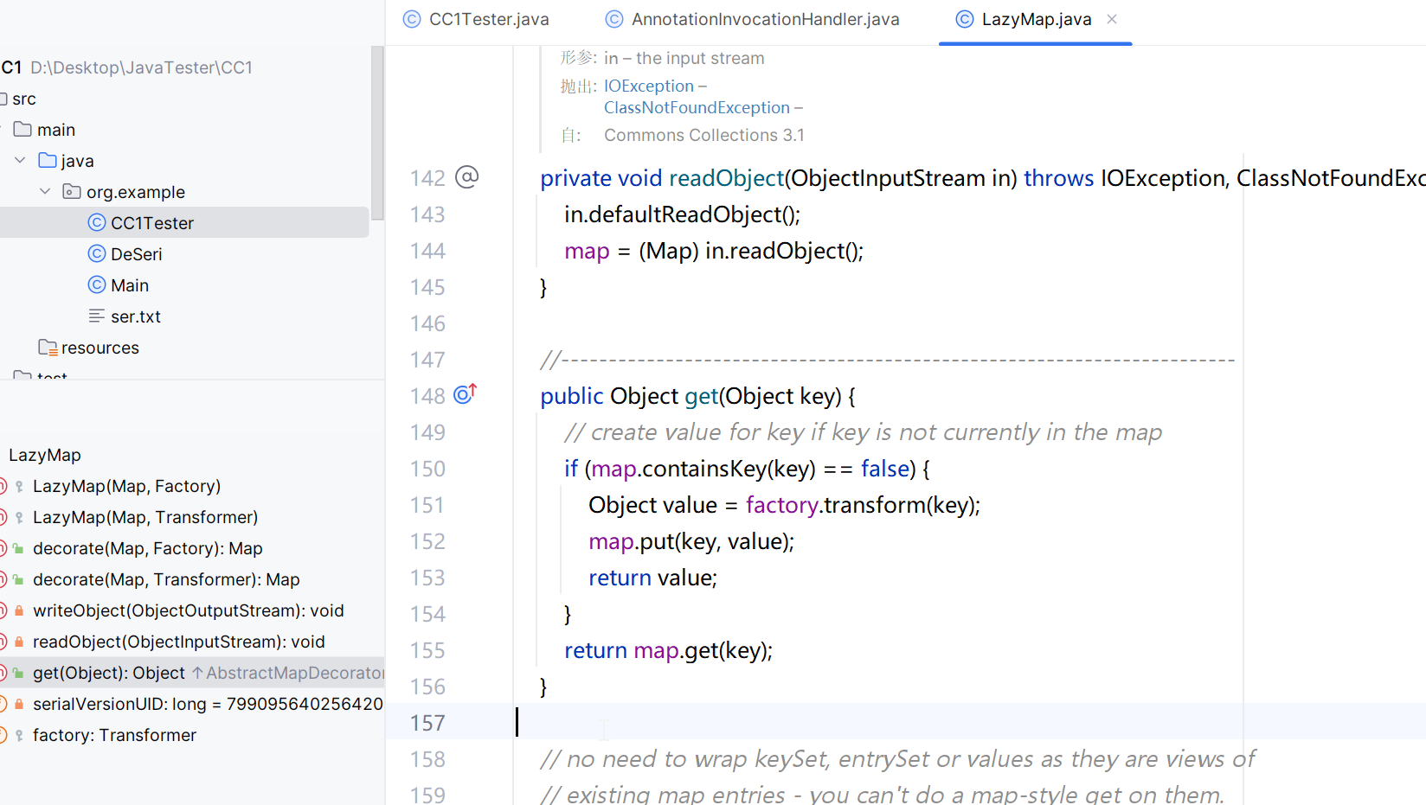Click the class icon on the AnnotationInvocationHandler.java tab
Screen dimensions: 1426x805
click(614, 19)
